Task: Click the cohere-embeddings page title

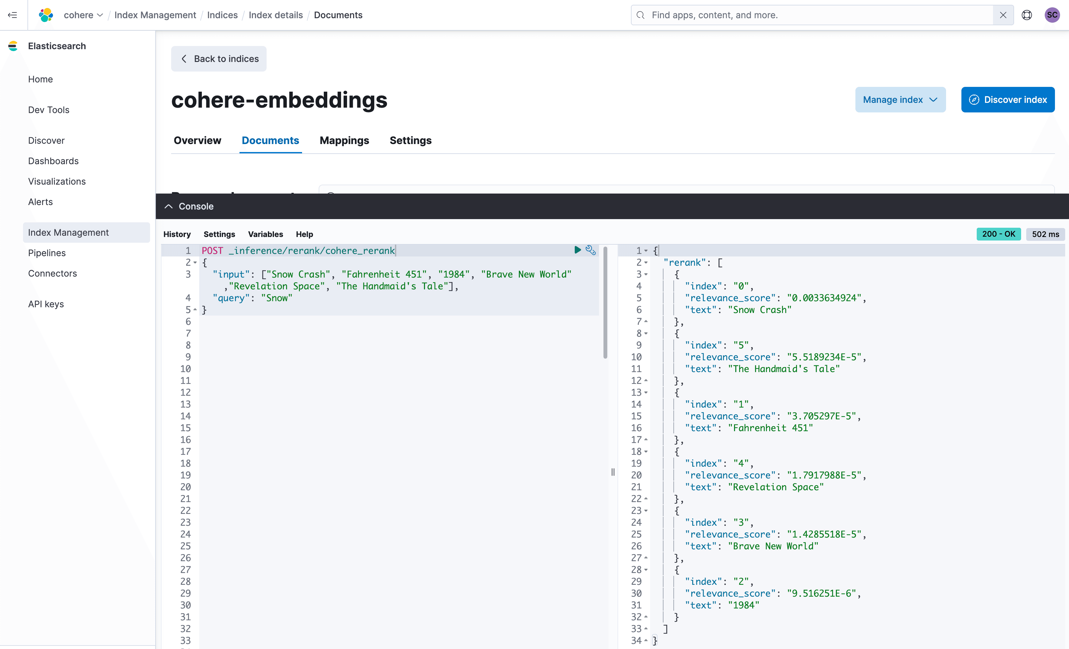Action: tap(279, 100)
